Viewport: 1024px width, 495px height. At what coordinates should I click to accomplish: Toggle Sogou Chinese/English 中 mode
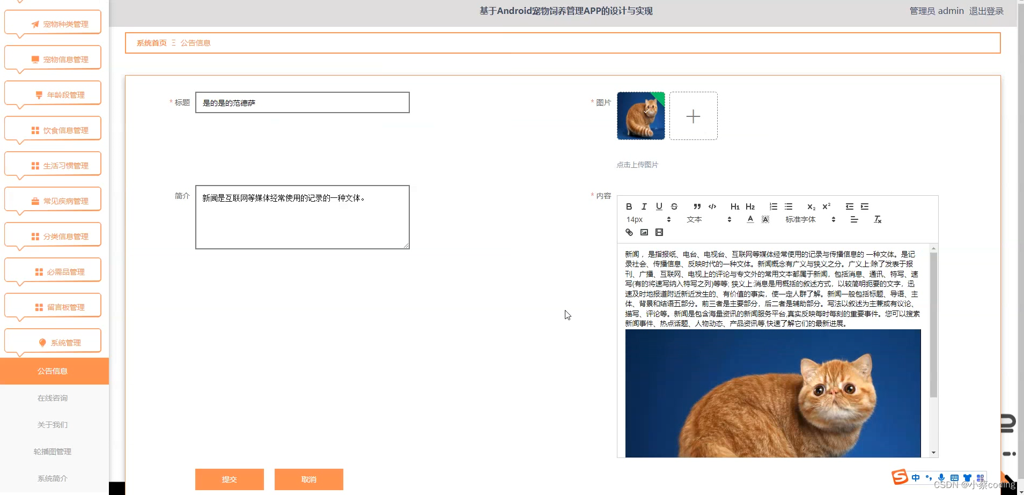click(916, 478)
